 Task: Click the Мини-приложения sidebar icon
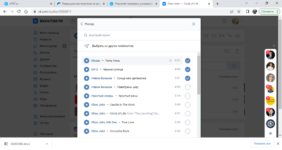pyautogui.click(x=35, y=116)
